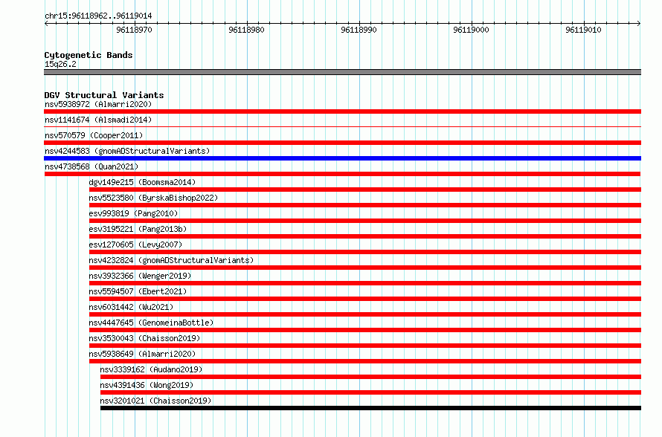Click ruler position 96118980
Viewport: 662px width, 437px height.
point(246,30)
